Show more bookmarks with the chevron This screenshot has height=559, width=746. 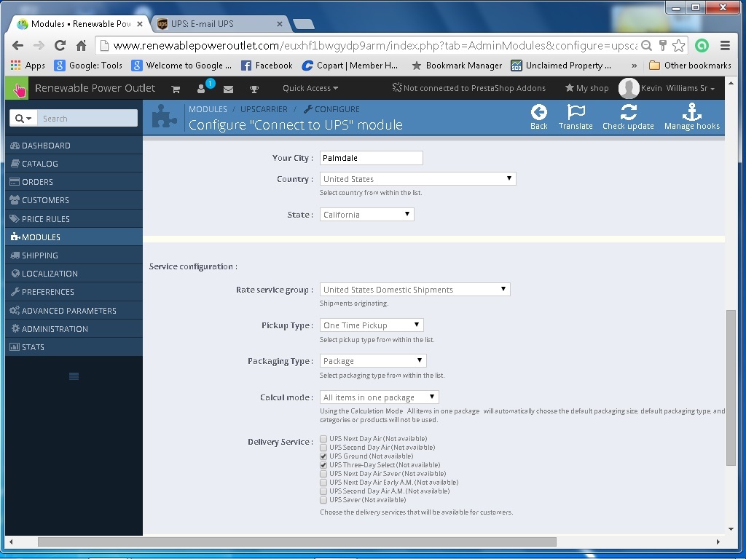[x=635, y=66]
